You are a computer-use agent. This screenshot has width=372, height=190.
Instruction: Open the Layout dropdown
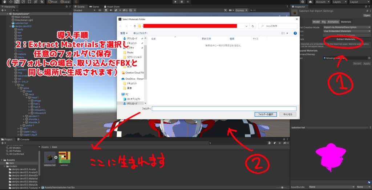(359, 2)
